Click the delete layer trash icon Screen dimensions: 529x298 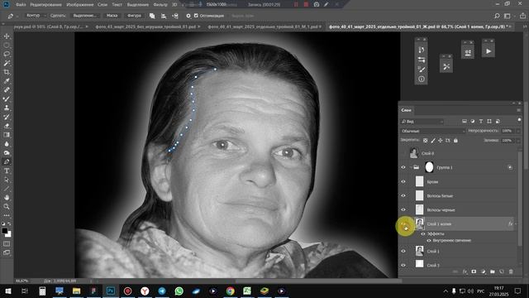click(511, 272)
